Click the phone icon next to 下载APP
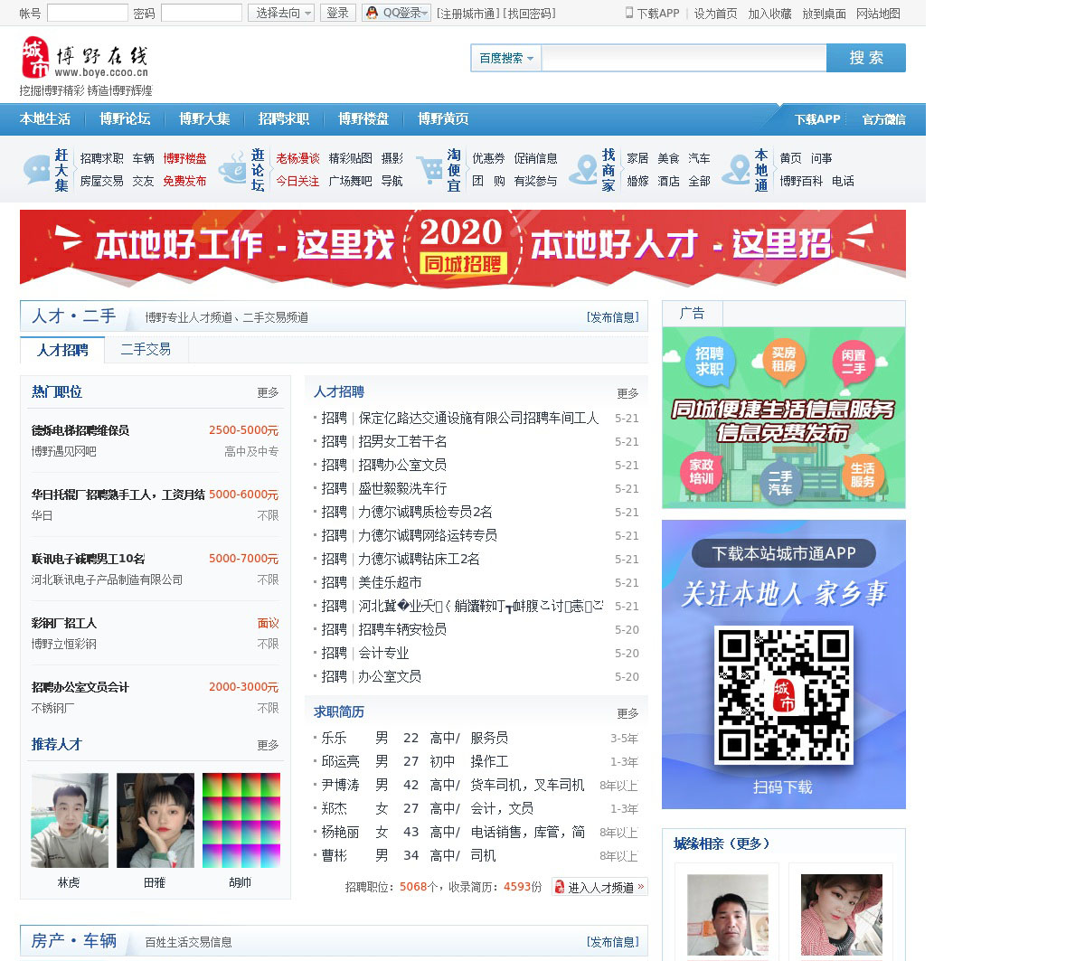 629,13
